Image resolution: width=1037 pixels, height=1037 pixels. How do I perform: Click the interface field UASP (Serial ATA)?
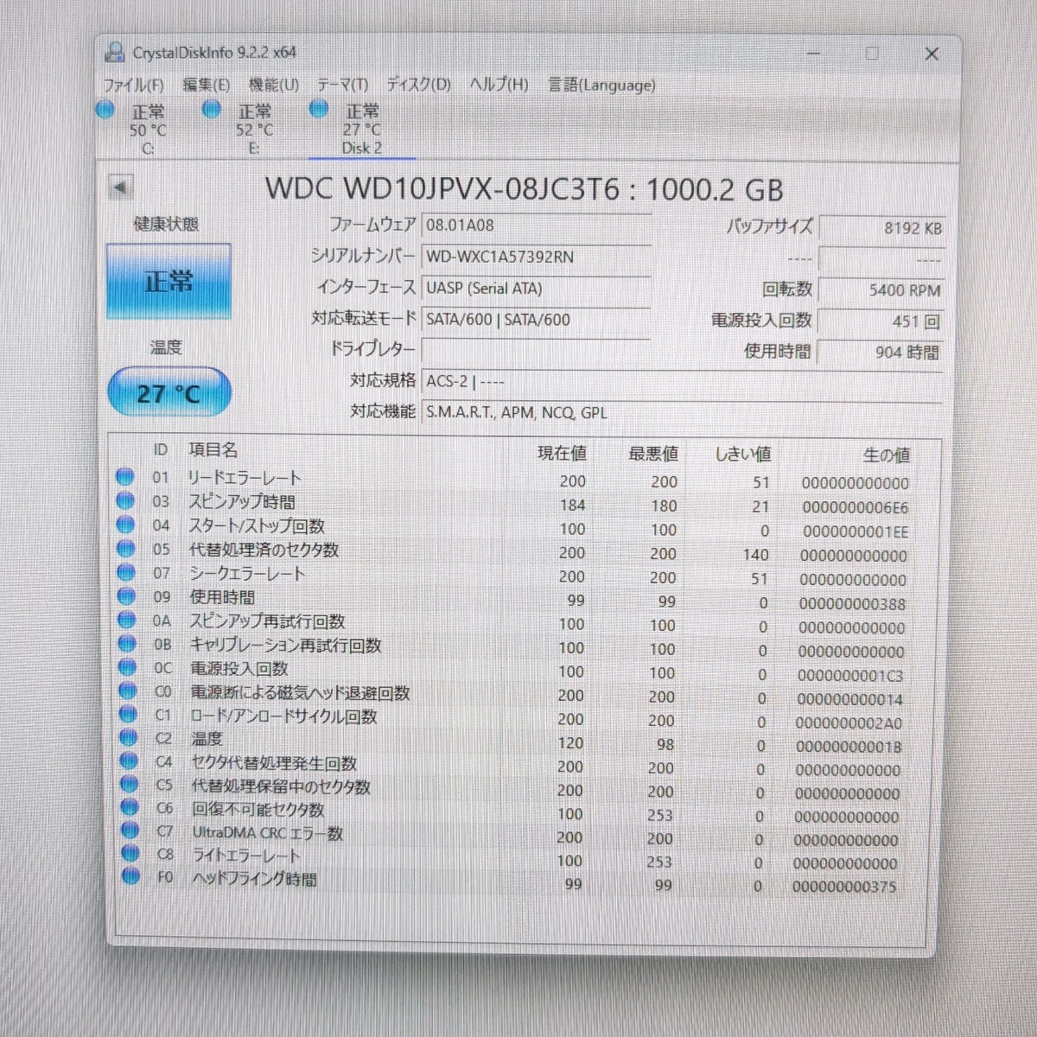pyautogui.click(x=536, y=289)
